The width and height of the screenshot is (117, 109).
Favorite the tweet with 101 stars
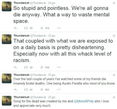click(x=42, y=90)
